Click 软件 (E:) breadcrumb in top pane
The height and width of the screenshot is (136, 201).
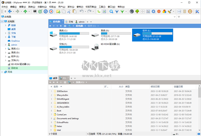[x=92, y=26]
